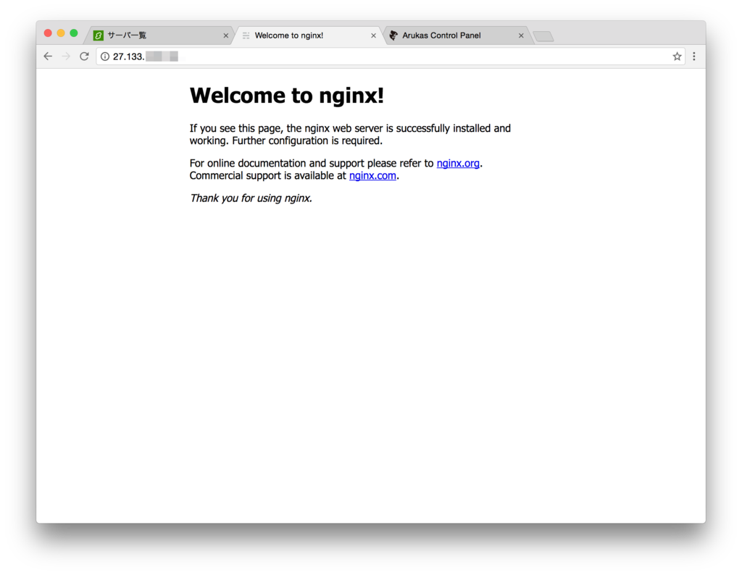Close the サーバー一覧 tab
This screenshot has width=742, height=575.
click(226, 35)
